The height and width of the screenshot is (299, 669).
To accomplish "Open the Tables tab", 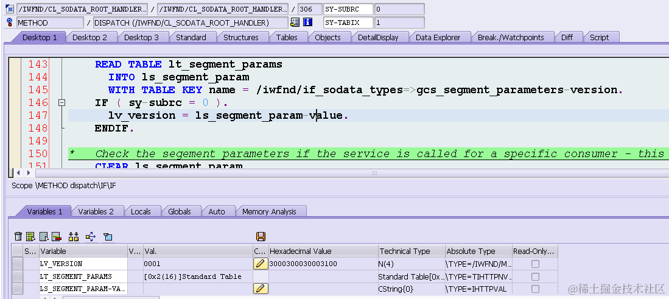I will click(x=287, y=37).
